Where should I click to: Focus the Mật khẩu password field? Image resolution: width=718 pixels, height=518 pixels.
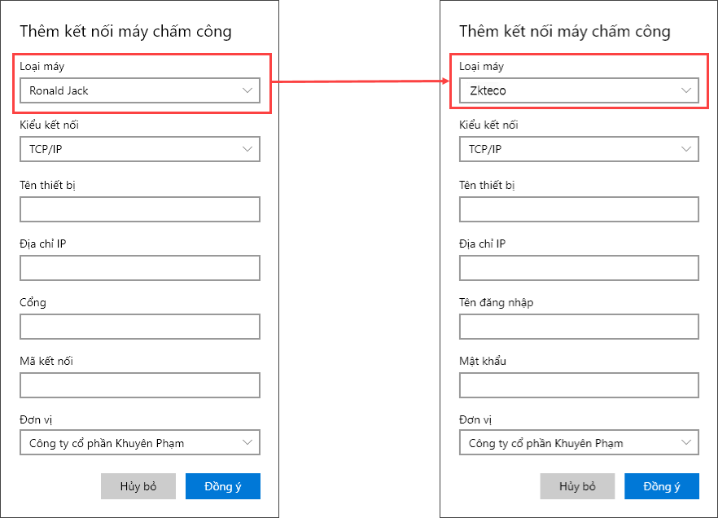579,385
